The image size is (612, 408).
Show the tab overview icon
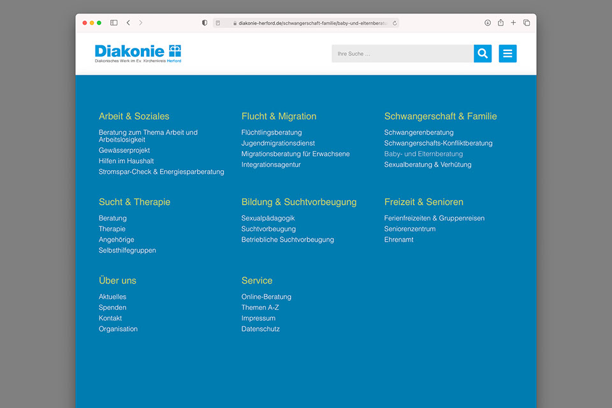(527, 23)
